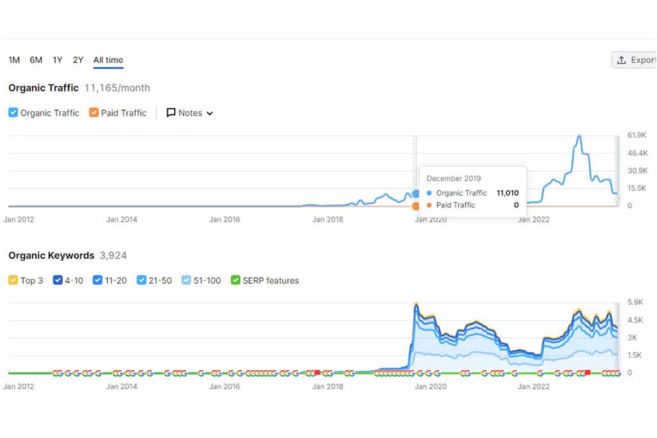Uncheck the Organic Traffic checkbox
The height and width of the screenshot is (438, 657).
(13, 113)
